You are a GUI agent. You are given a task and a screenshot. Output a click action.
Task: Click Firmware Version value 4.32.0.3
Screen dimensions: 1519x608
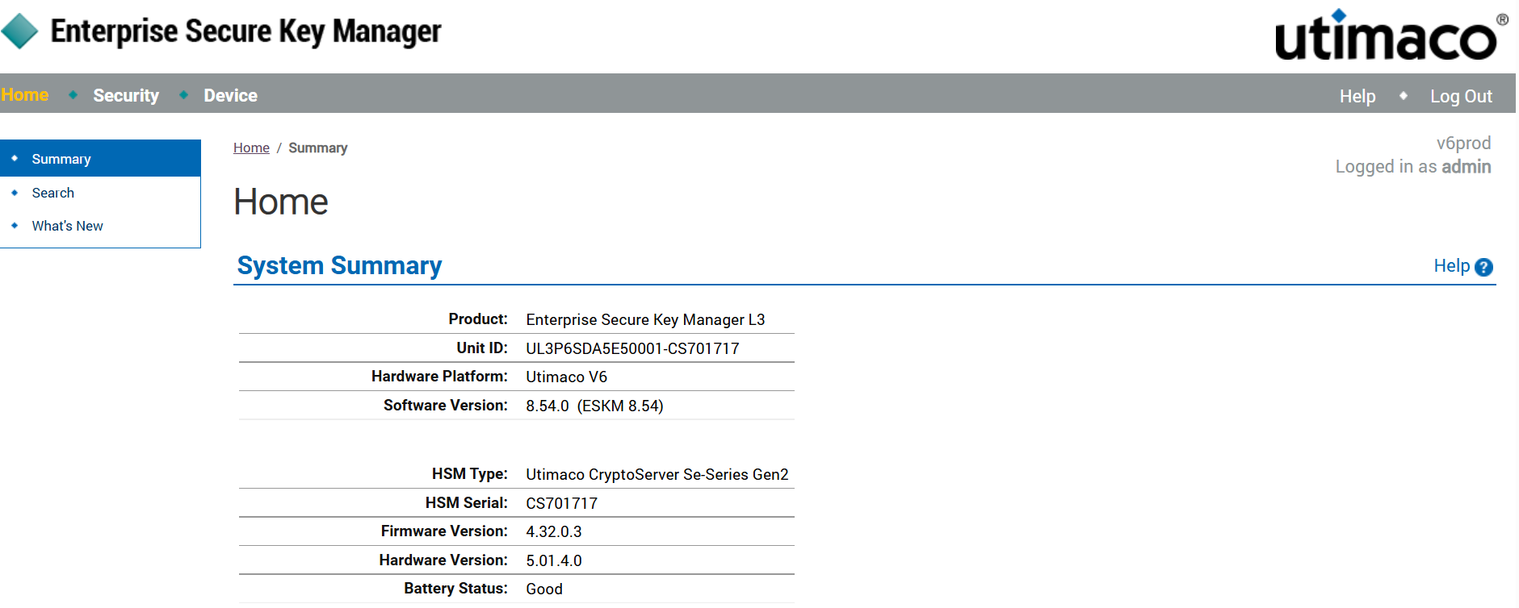pos(554,531)
